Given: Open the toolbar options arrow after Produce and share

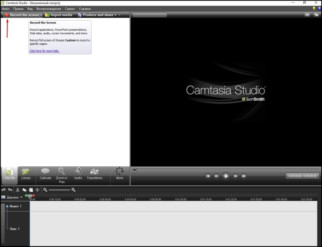Looking at the screenshot, I should [119, 15].
